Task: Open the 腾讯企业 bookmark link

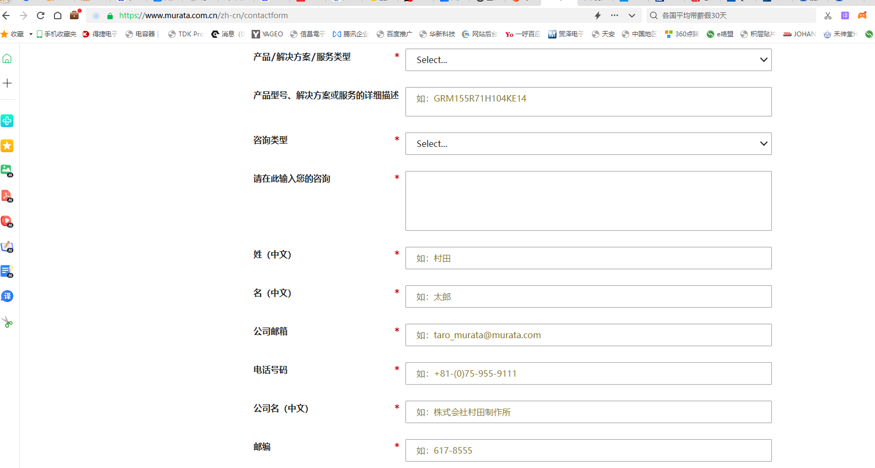Action: tap(350, 34)
